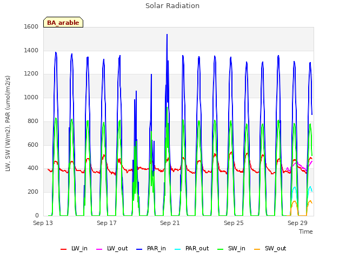Toggle the SW_in legend label
The image size is (346, 259).
(237, 248)
